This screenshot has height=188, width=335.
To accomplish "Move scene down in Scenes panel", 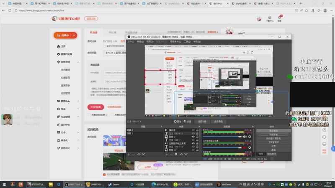I will click(143, 154).
